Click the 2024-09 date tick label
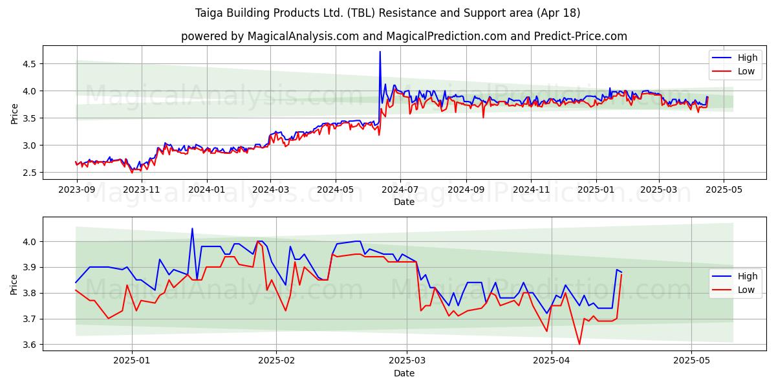Image resolution: width=776 pixels, height=388 pixels. (466, 190)
